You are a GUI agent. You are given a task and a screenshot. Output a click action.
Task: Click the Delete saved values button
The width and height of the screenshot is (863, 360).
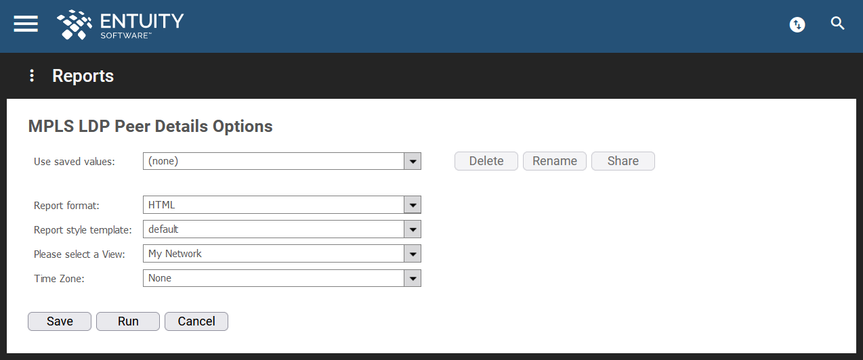tap(486, 161)
